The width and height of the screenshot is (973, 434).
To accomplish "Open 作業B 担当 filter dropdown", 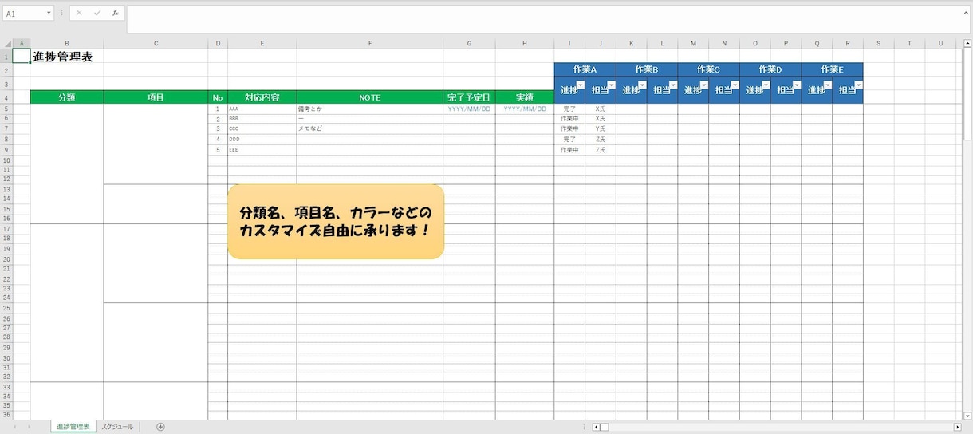I will [x=673, y=85].
